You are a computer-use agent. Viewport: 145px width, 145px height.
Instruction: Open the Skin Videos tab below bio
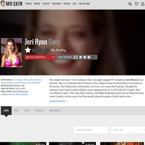pyautogui.click(x=55, y=111)
